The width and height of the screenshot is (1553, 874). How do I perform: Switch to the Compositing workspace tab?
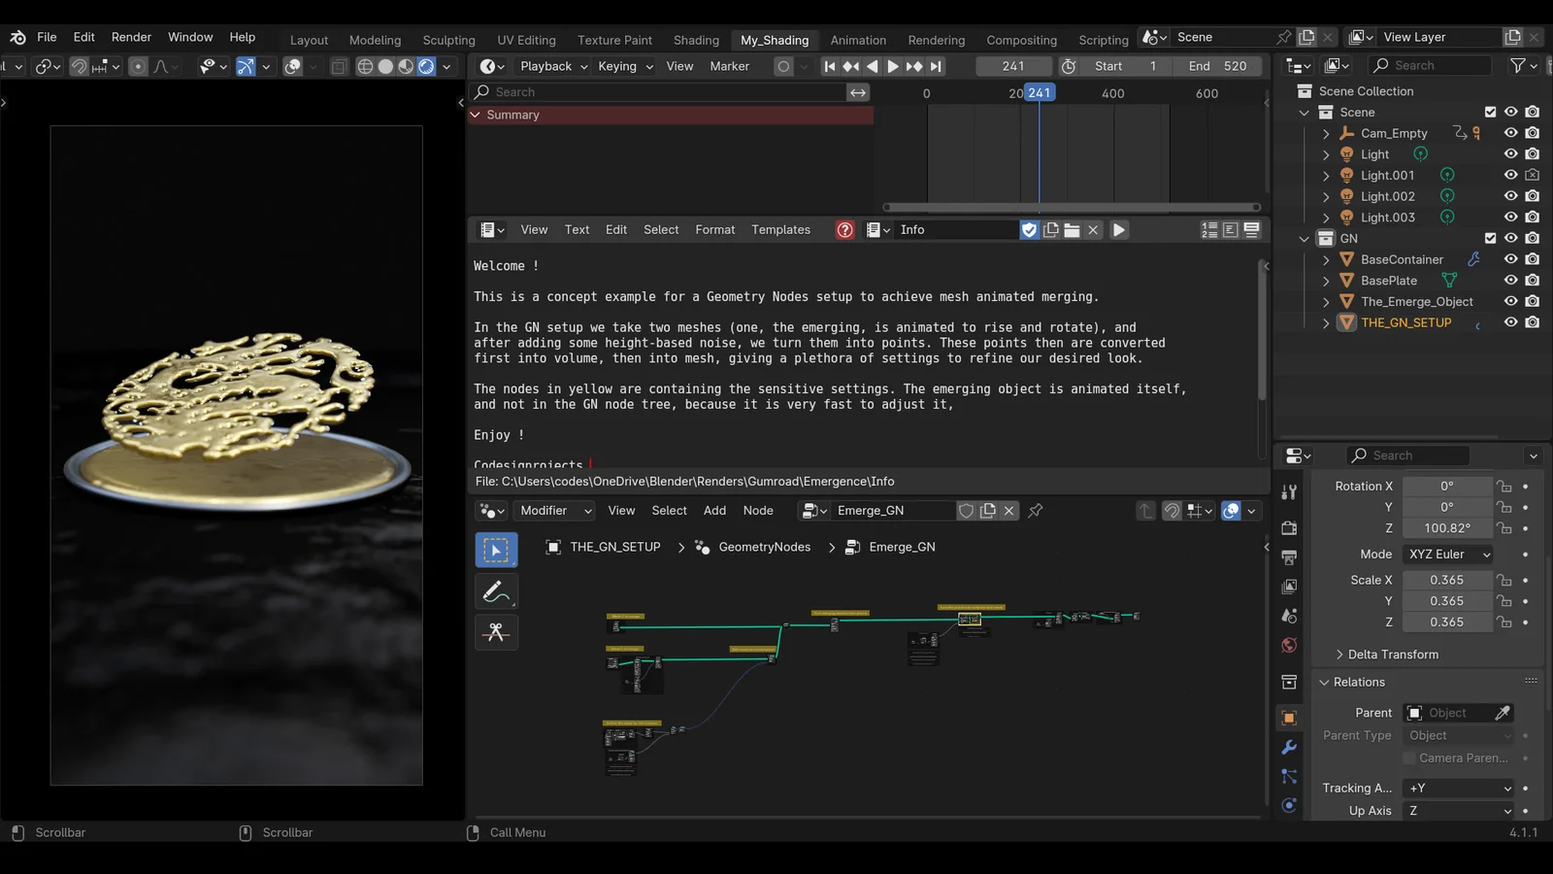tap(1021, 40)
